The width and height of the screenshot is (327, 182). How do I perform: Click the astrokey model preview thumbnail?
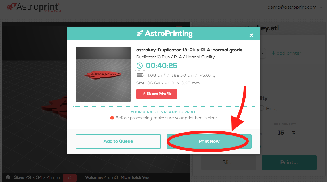103,74
